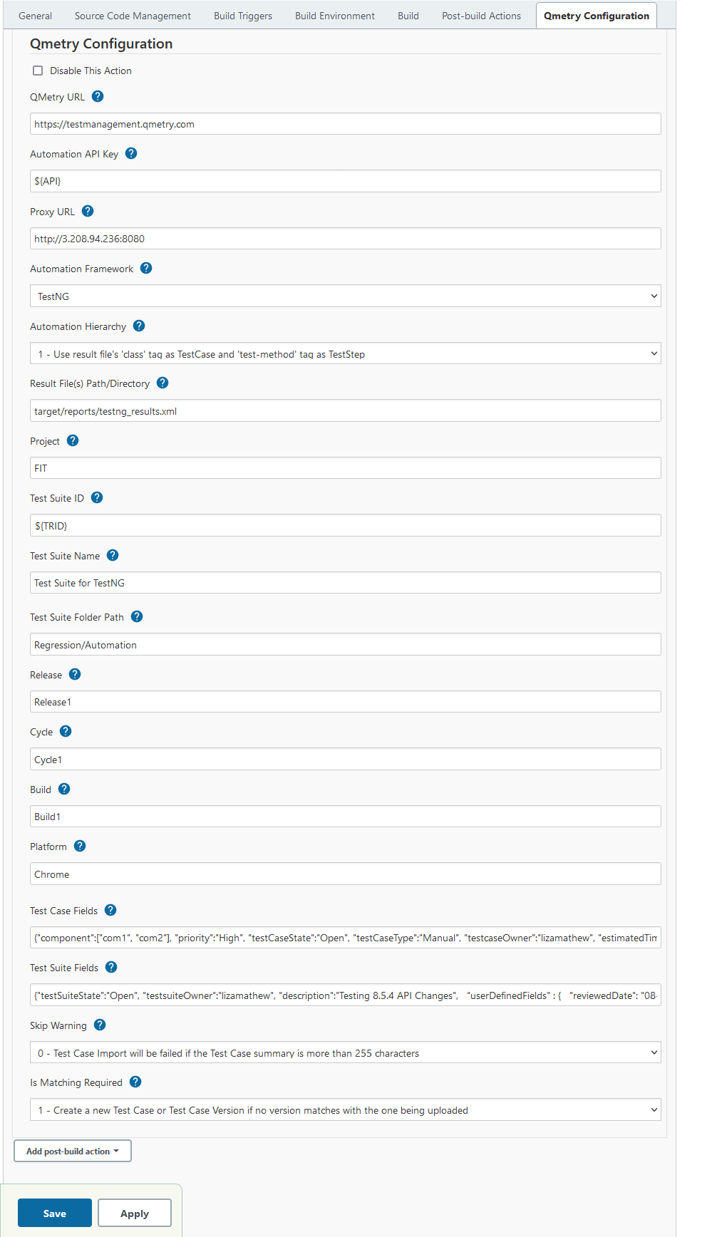The height and width of the screenshot is (1237, 717).
Task: Click into the Test Suite Name field
Action: click(345, 583)
